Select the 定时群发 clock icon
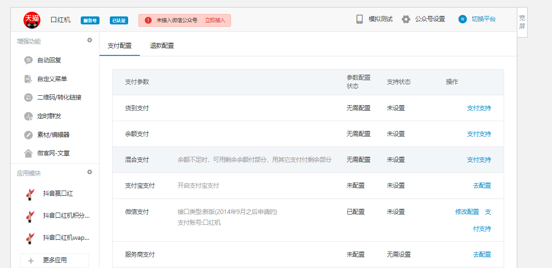The width and height of the screenshot is (552, 268). 29,116
